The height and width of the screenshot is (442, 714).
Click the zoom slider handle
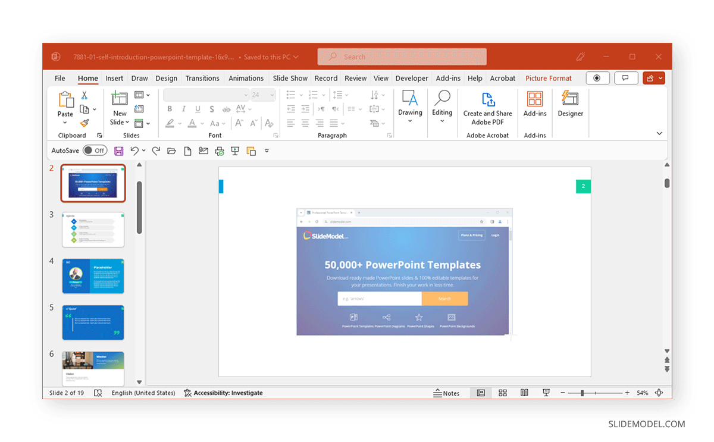(x=582, y=393)
